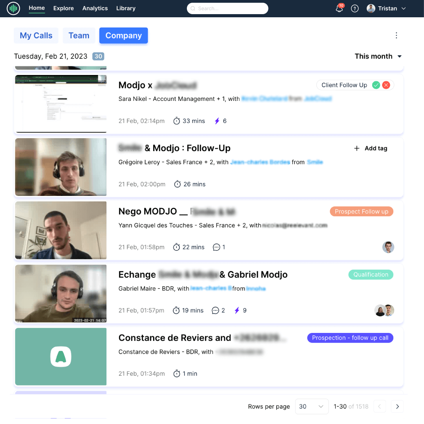Open the Nego MODJO call title
Image resolution: width=424 pixels, height=424 pixels.
point(177,212)
